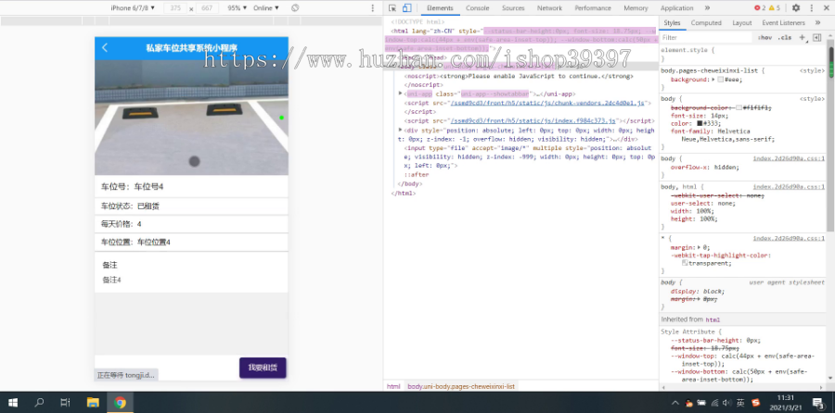
Task: Click the 车位状态:已租赁 row
Action: (191, 206)
